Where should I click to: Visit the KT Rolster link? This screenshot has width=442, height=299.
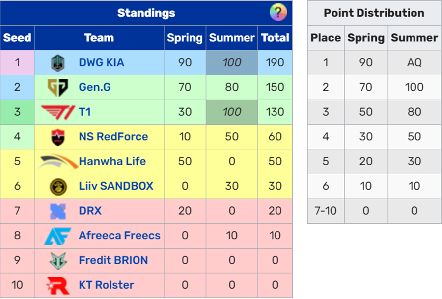106,285
